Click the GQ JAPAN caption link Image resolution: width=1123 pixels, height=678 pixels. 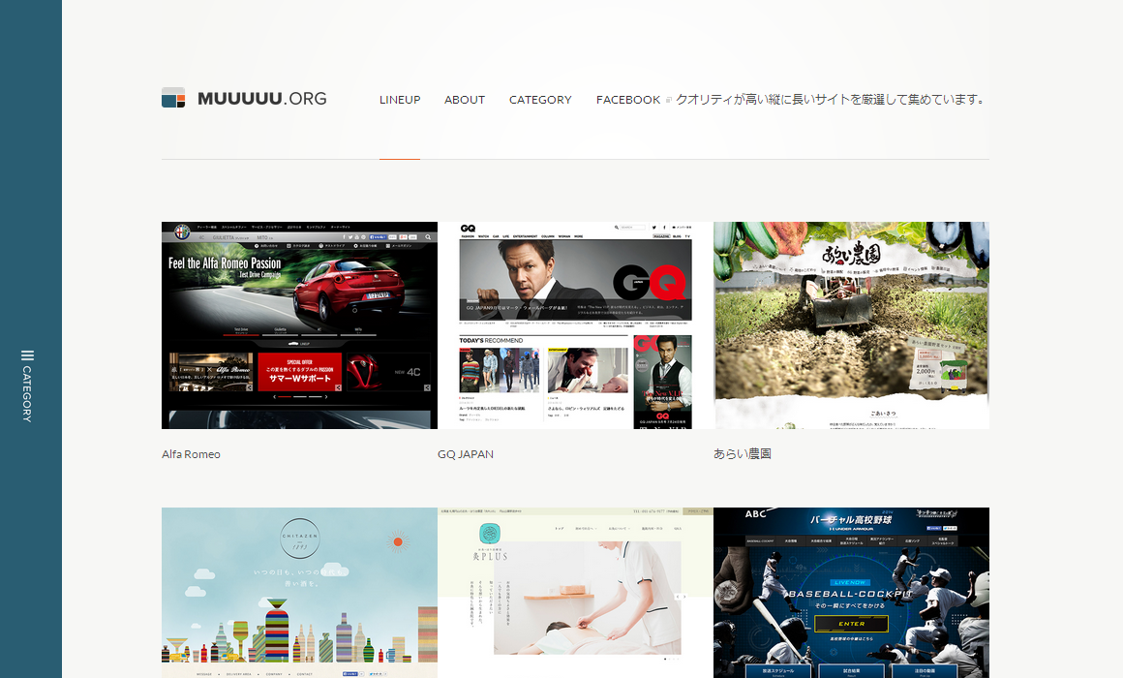[x=466, y=454]
